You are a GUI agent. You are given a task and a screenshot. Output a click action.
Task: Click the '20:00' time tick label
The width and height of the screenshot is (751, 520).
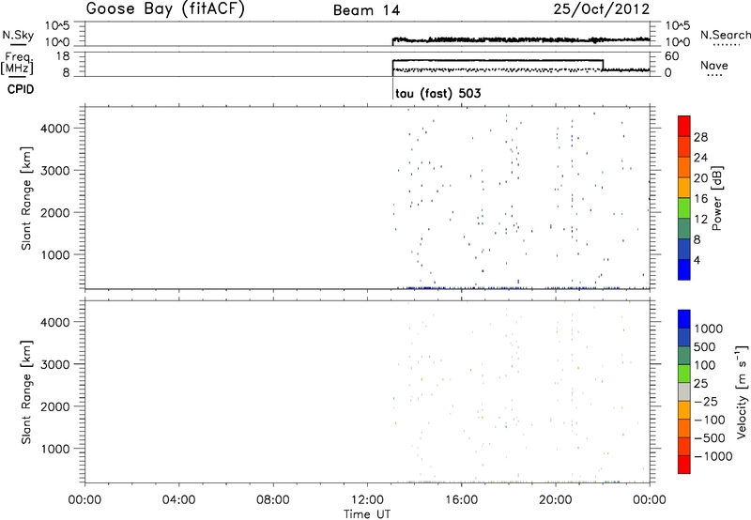coord(556,500)
